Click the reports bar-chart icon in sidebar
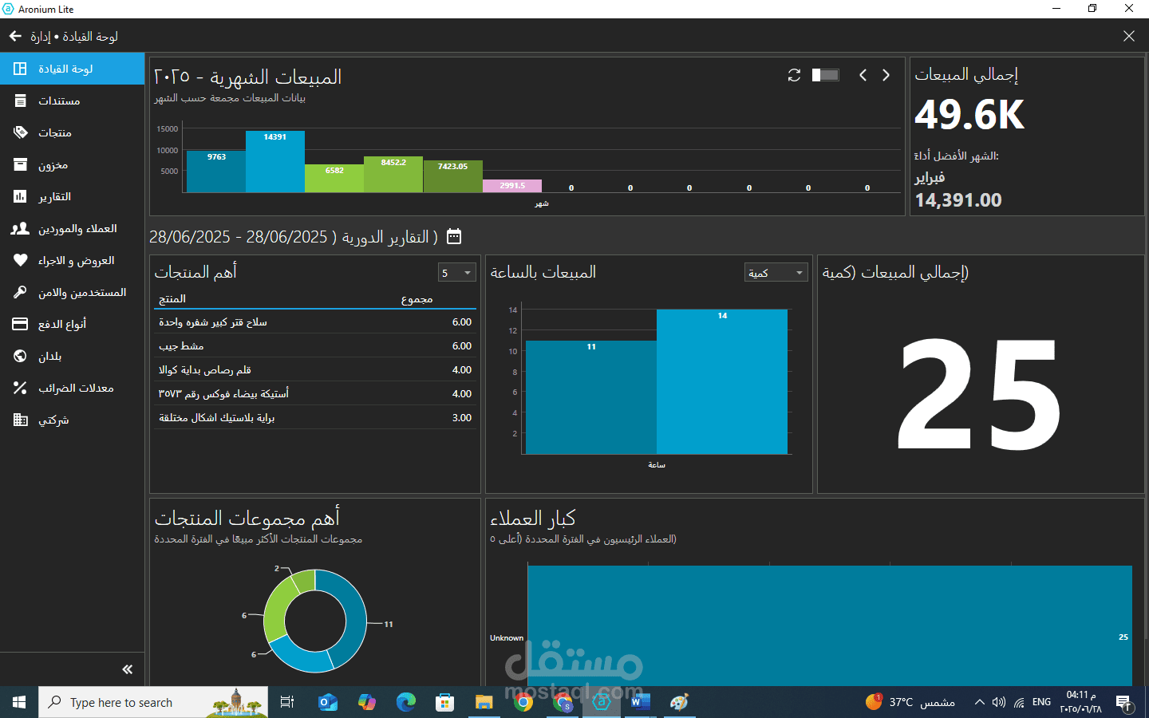The height and width of the screenshot is (718, 1149). tap(20, 196)
